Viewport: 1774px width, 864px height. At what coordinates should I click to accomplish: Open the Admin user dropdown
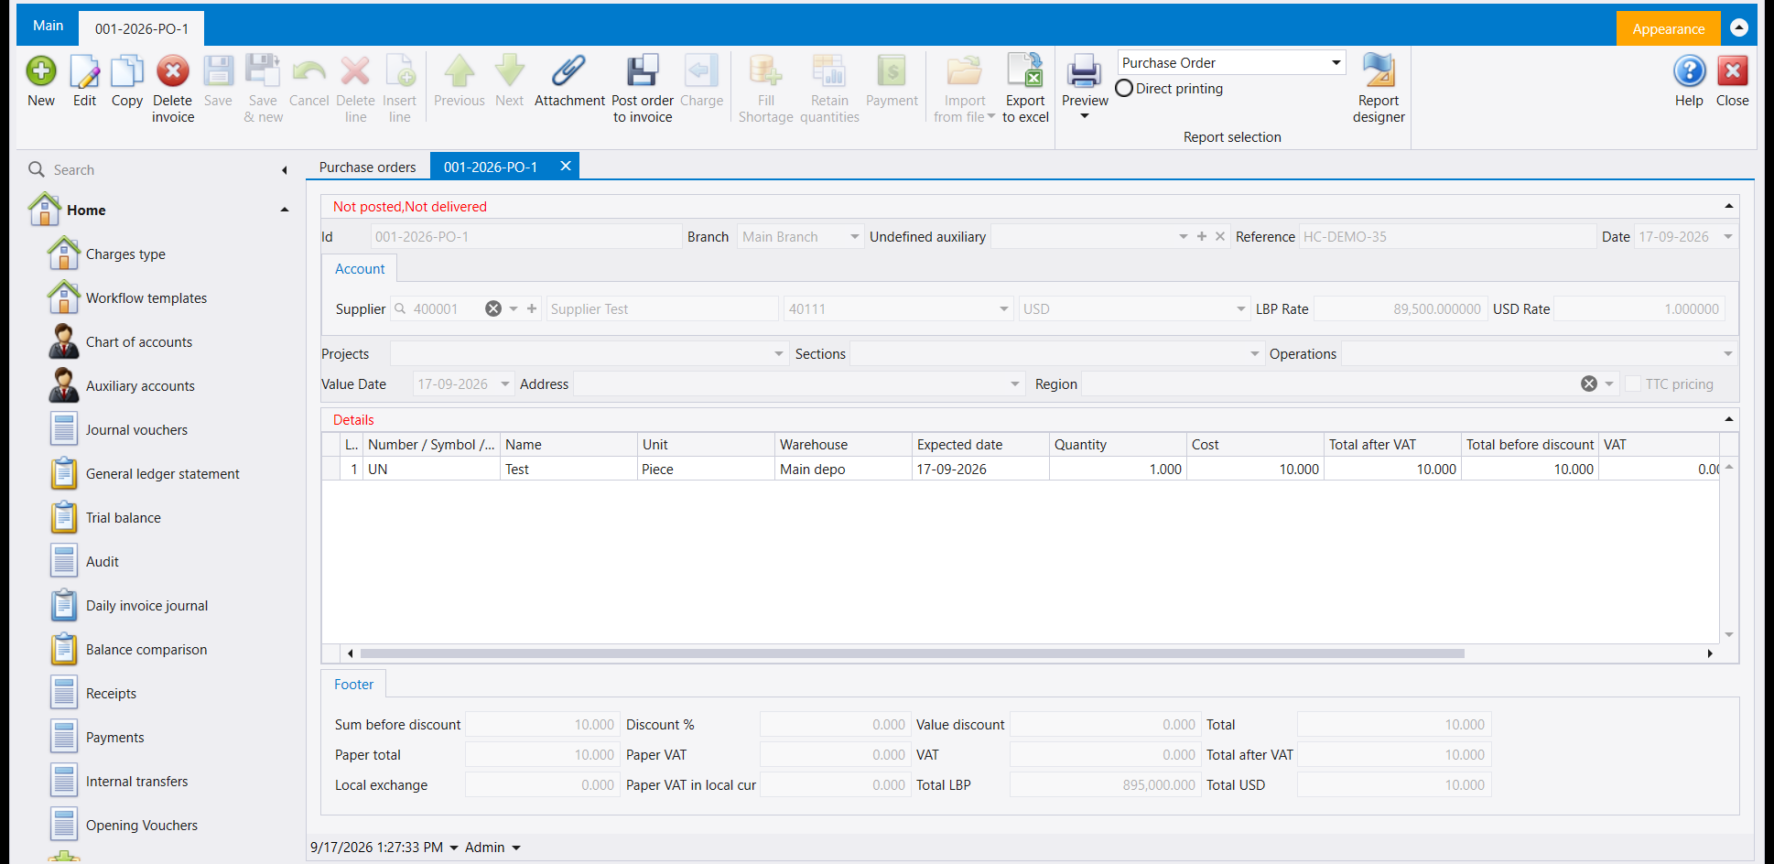tap(515, 848)
